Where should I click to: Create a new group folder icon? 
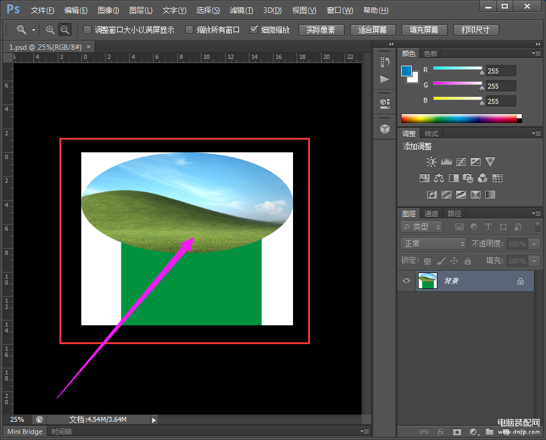(x=490, y=432)
